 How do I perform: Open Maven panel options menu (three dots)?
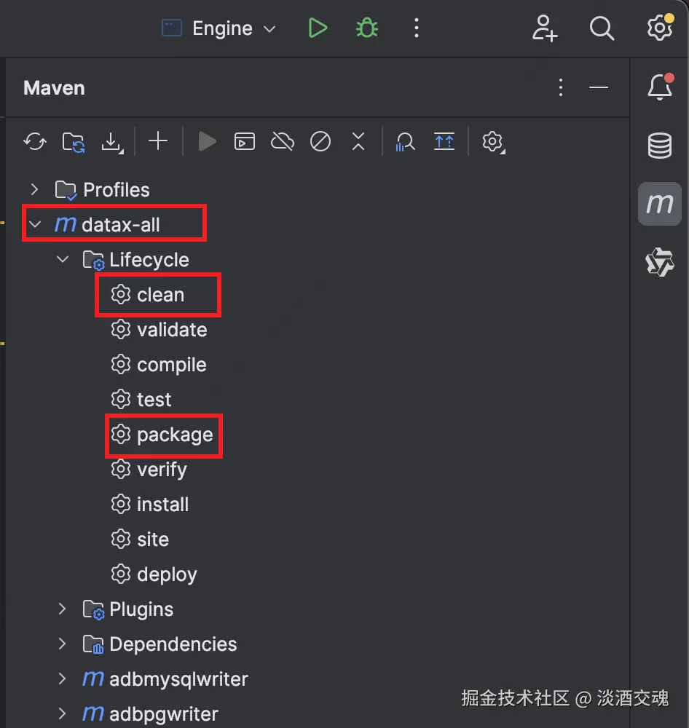click(x=561, y=87)
